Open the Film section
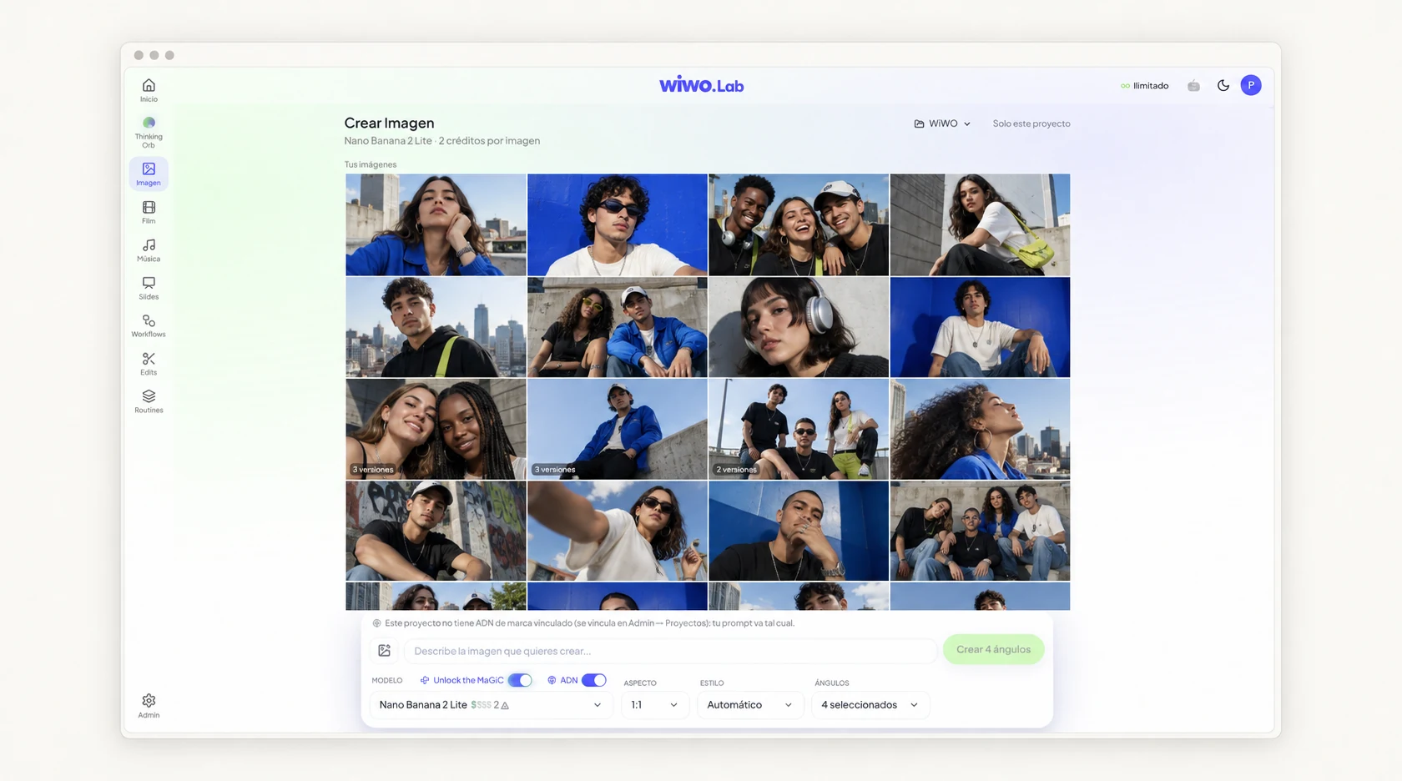Image resolution: width=1402 pixels, height=781 pixels. 149,212
